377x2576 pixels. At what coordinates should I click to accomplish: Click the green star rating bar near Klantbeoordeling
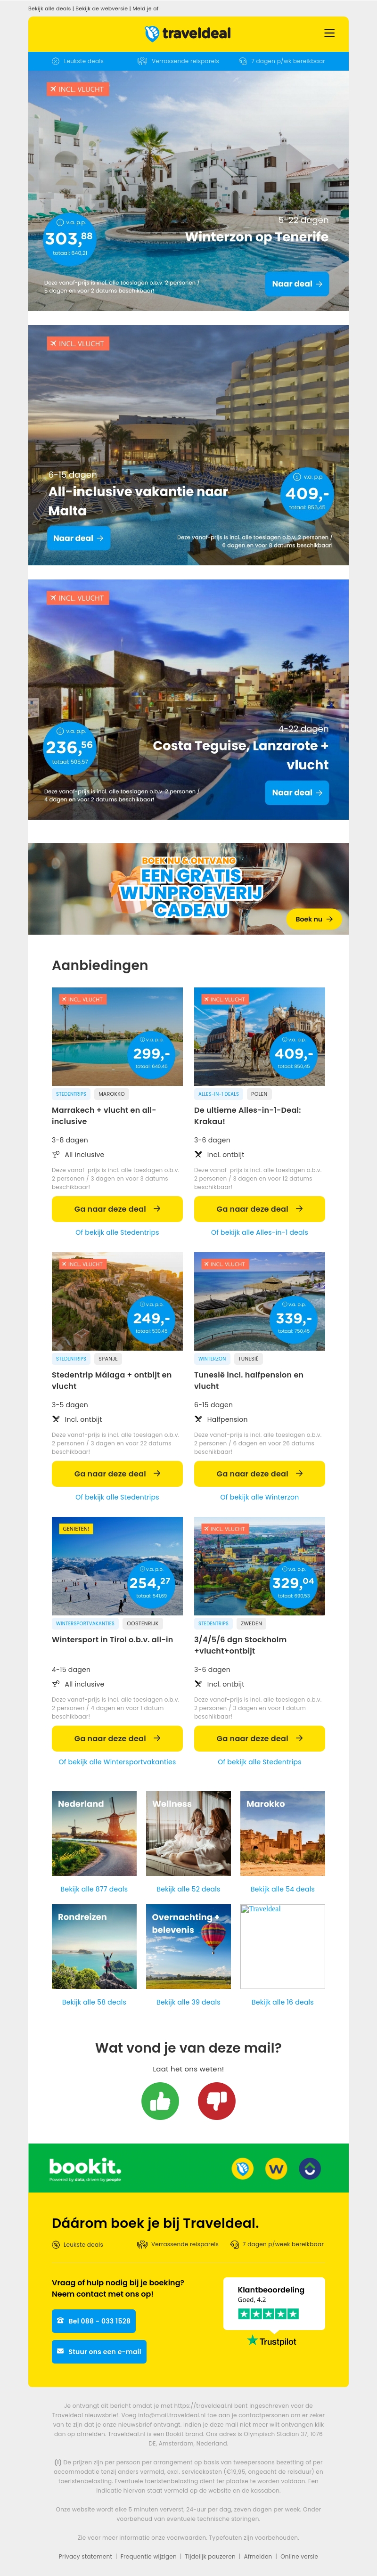click(x=270, y=2315)
